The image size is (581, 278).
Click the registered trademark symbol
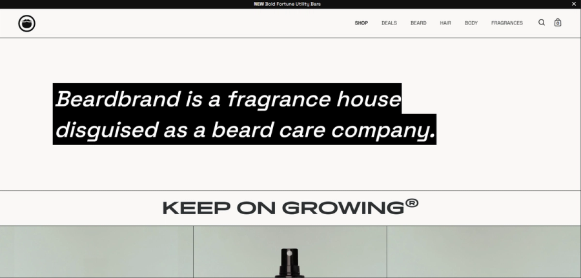412,203
